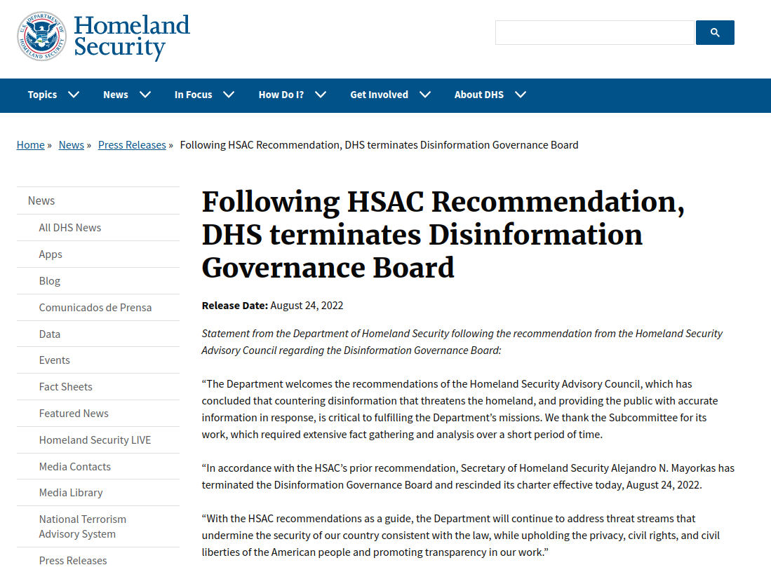Open Homeland Security LIVE in sidebar
This screenshot has height=572, width=771.
pyautogui.click(x=98, y=440)
